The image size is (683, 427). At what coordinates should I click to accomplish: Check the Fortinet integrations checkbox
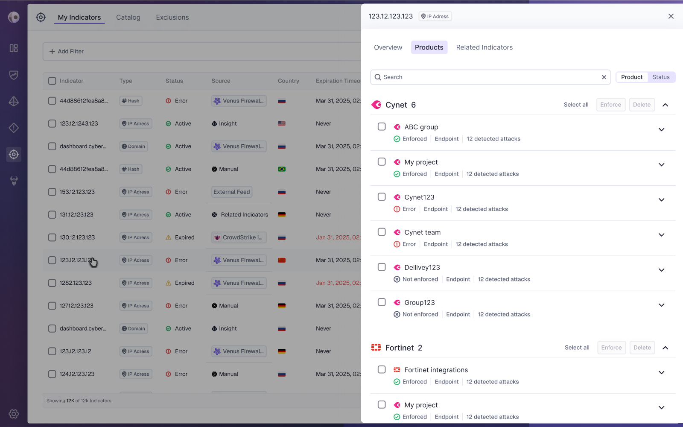click(382, 369)
